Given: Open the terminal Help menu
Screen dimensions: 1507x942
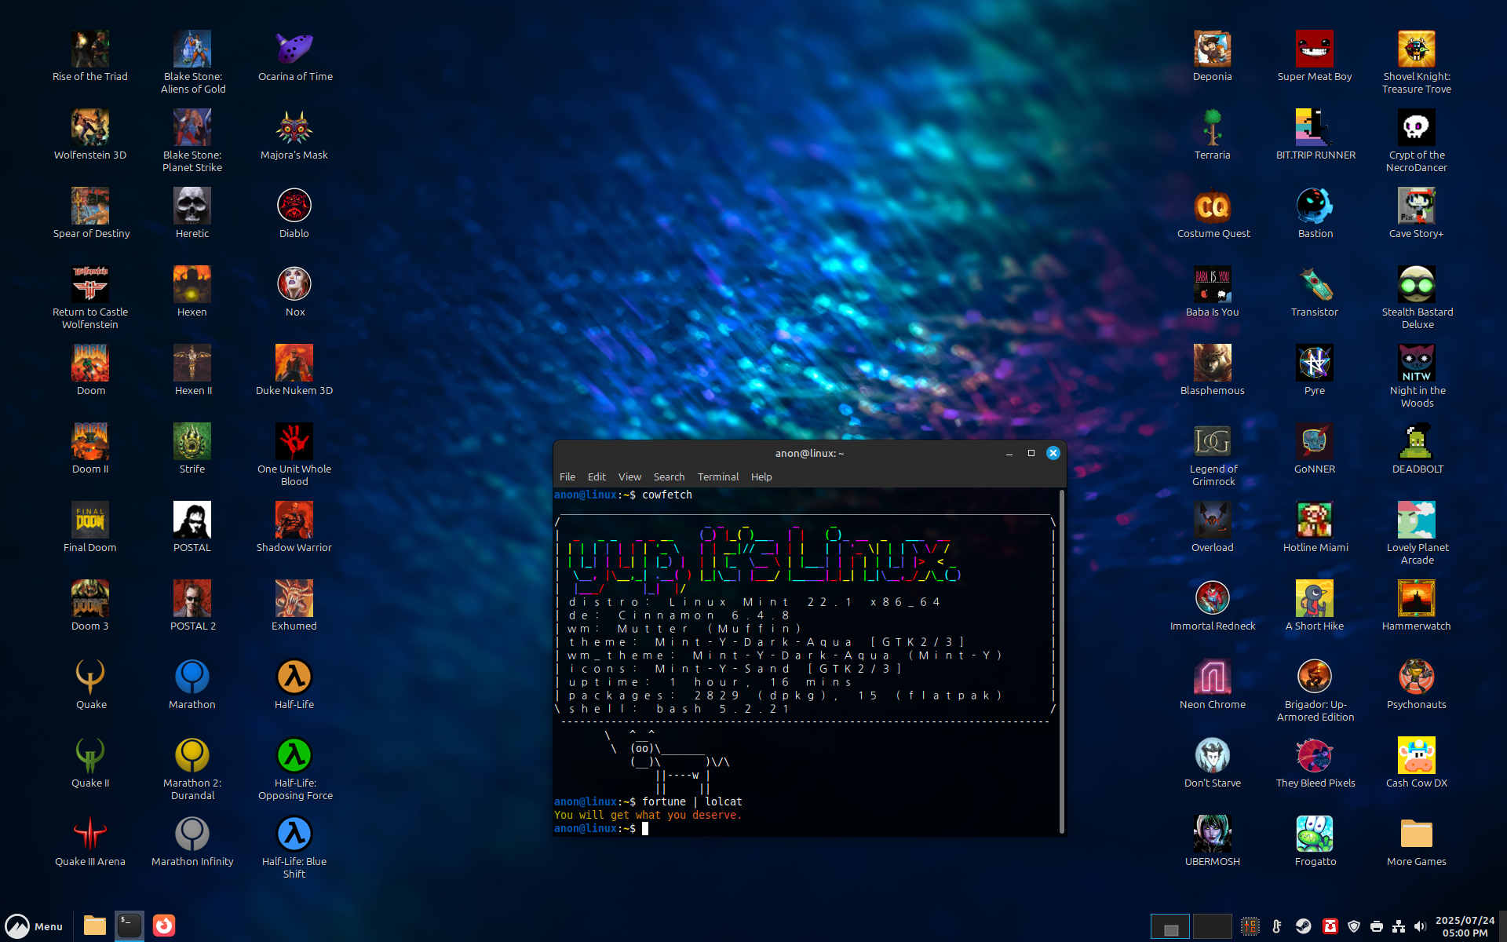Looking at the screenshot, I should (x=761, y=476).
